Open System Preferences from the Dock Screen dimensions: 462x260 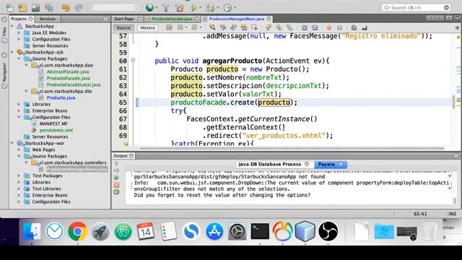click(237, 232)
